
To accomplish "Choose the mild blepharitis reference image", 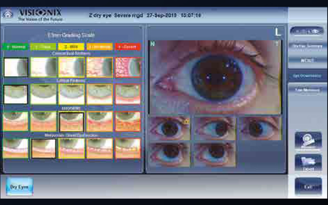I will pos(72,122).
